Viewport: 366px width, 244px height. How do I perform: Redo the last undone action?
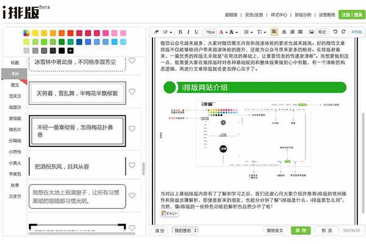click(x=343, y=32)
